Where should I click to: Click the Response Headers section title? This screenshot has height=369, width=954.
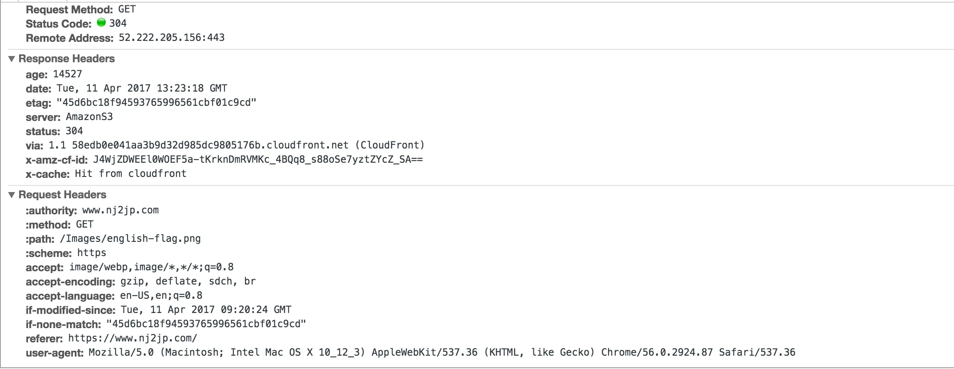pyautogui.click(x=66, y=59)
